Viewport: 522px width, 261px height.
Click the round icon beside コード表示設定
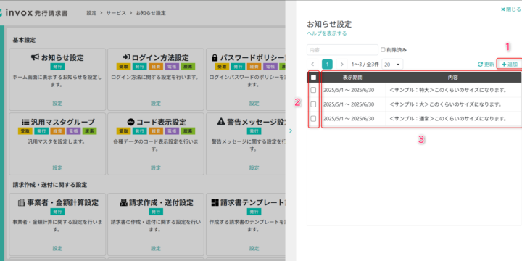[130, 122]
